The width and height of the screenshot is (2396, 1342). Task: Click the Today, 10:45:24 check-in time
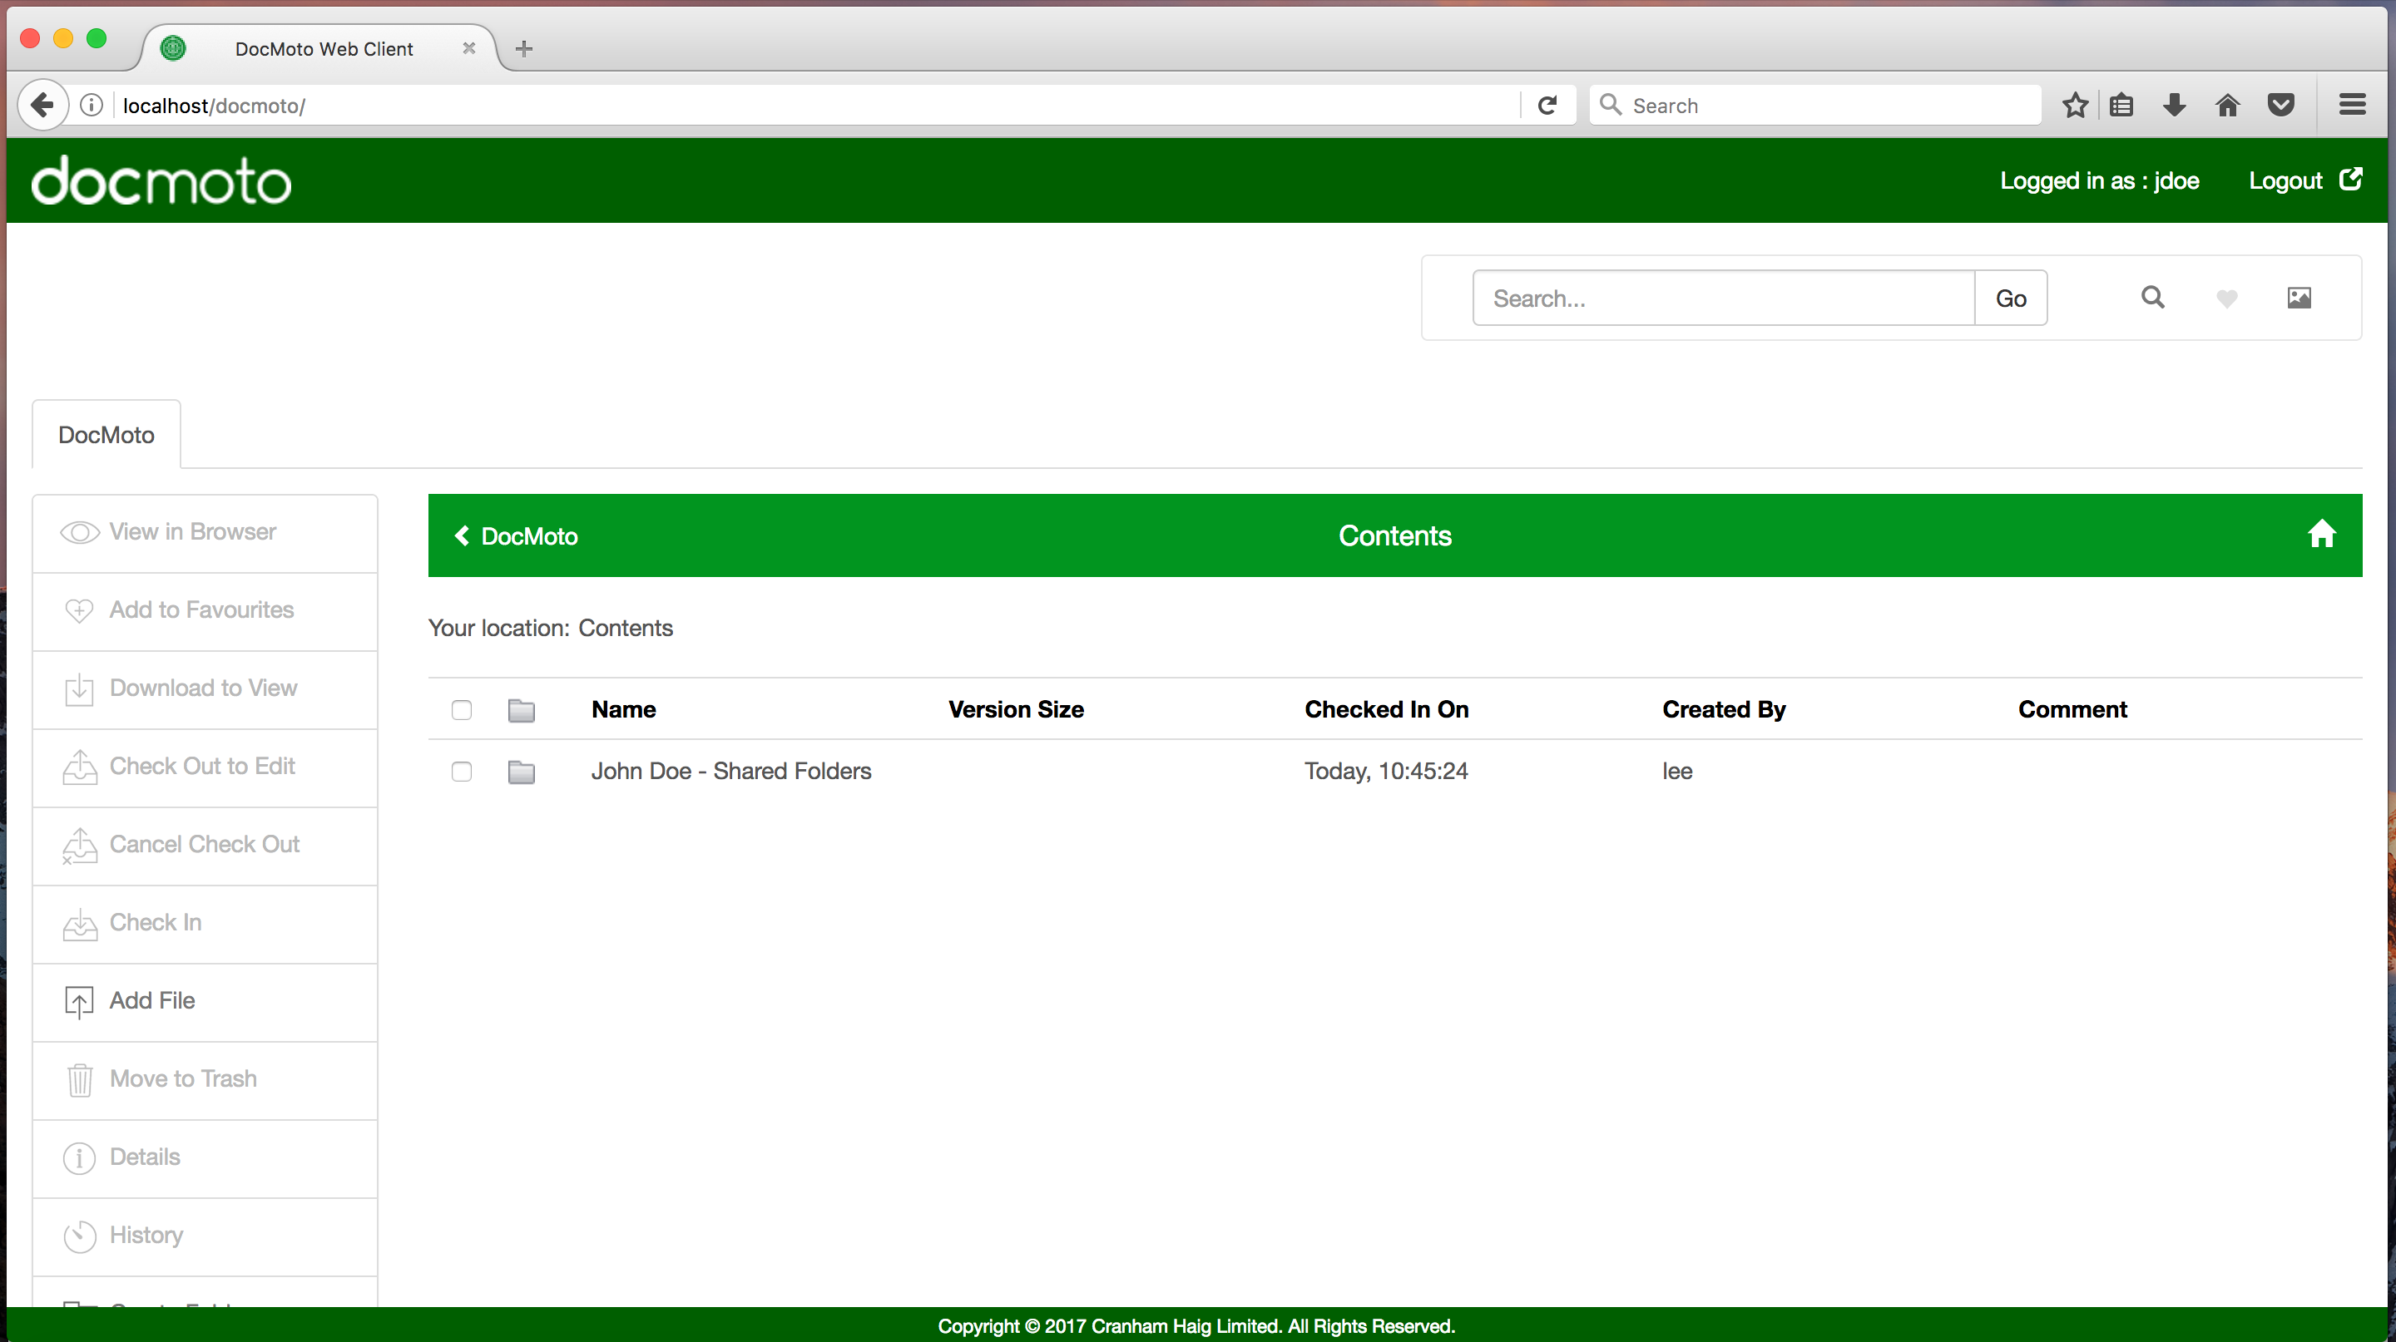click(x=1386, y=772)
